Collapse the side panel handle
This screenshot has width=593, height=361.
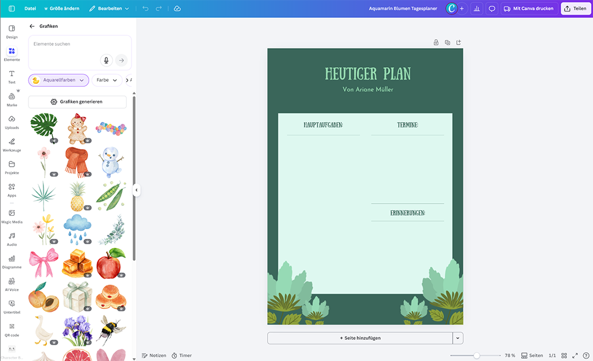click(x=137, y=190)
